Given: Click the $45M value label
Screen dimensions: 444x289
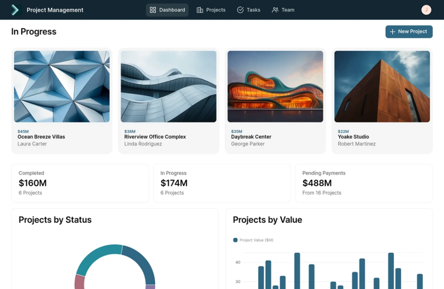Looking at the screenshot, I should coord(23,131).
